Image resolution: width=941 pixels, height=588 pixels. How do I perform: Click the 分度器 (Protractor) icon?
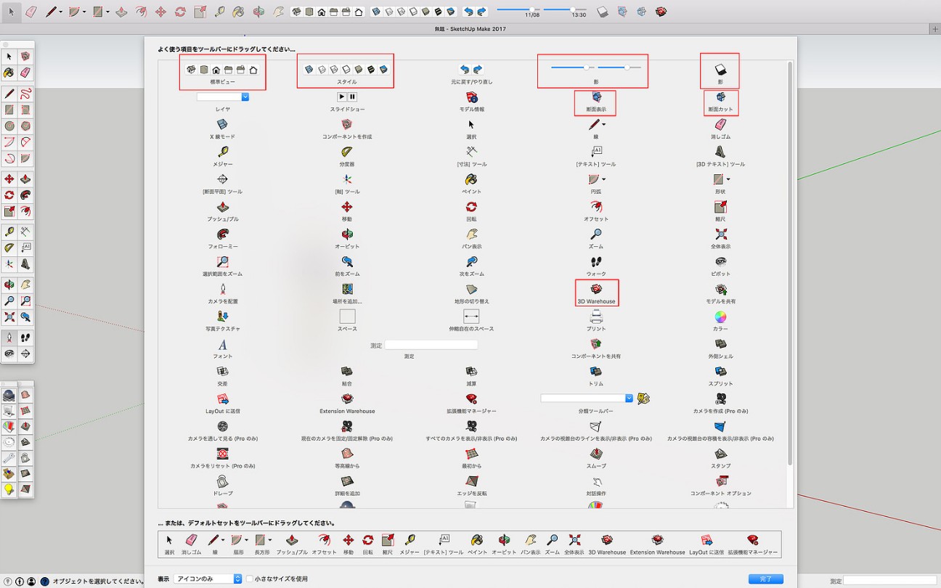tap(347, 152)
